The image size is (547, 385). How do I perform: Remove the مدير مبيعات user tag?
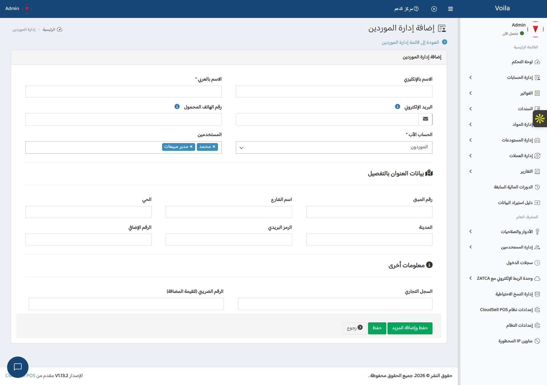(x=191, y=147)
